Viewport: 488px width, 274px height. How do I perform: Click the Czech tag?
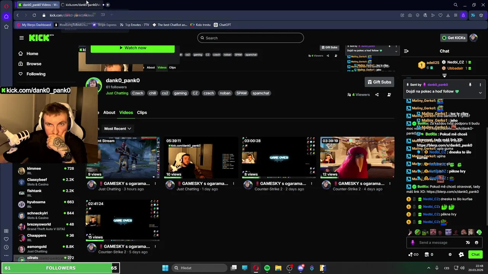[138, 93]
